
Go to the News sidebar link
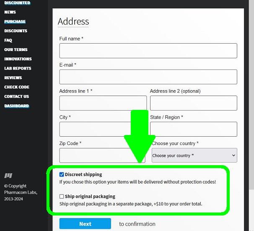(10, 12)
